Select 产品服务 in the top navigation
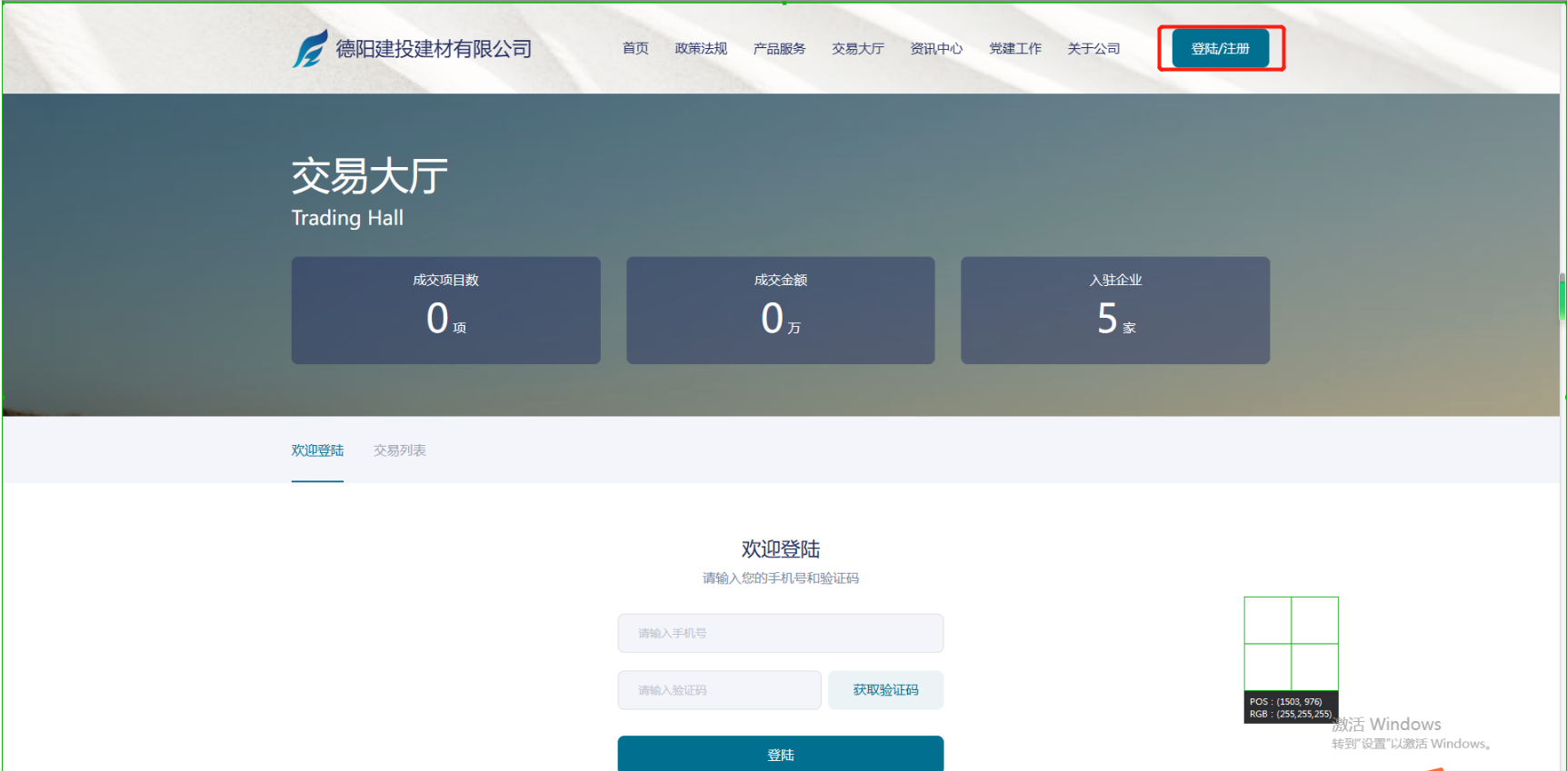This screenshot has width=1567, height=771. coord(779,49)
